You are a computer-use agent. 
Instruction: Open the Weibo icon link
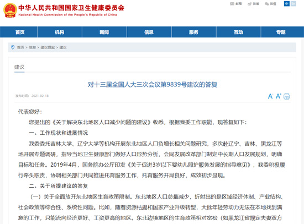[x=249, y=4]
